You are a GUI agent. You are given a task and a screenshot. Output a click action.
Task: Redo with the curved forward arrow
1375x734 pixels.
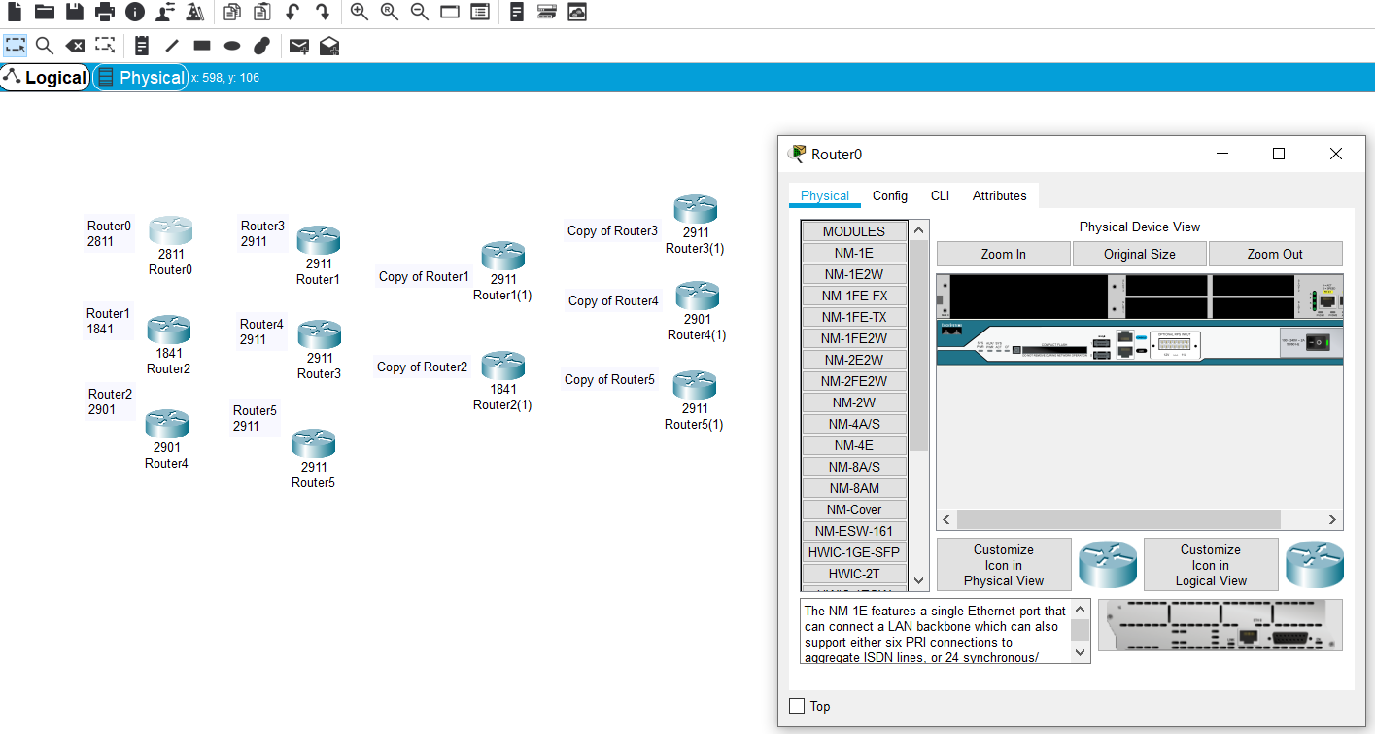323,12
